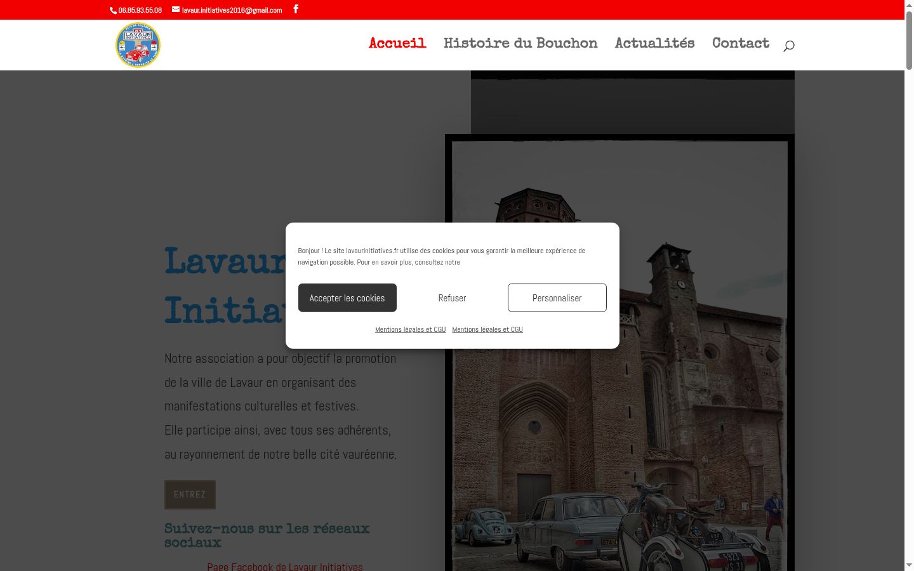914x571 pixels.
Task: Click the association description paragraph
Action: tap(281, 406)
